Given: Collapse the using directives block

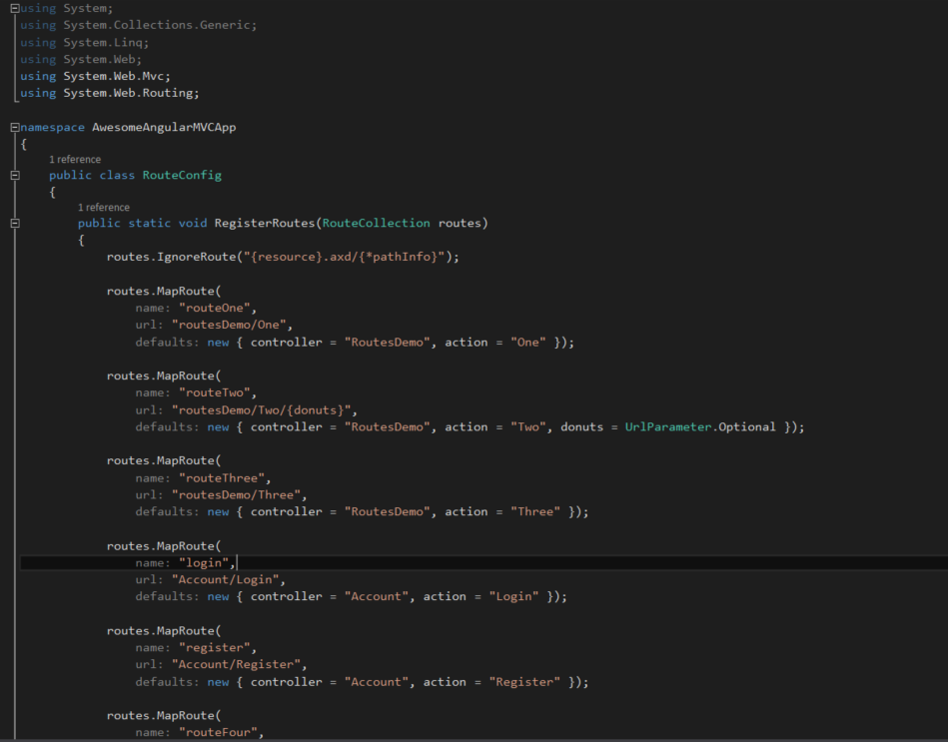Looking at the screenshot, I should (14, 9).
